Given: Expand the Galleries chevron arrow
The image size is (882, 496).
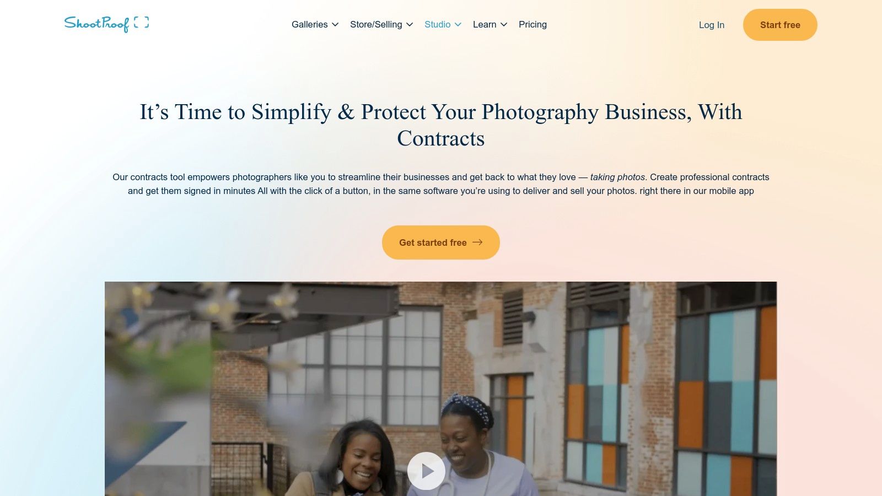Looking at the screenshot, I should coord(335,24).
